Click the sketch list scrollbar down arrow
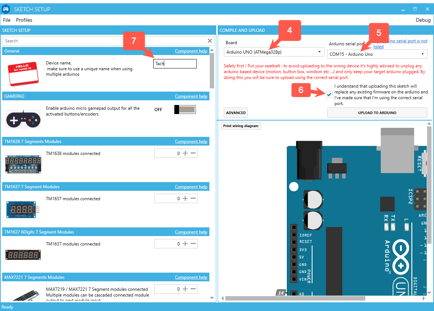Screen dimensions: 434x311 coord(212,298)
